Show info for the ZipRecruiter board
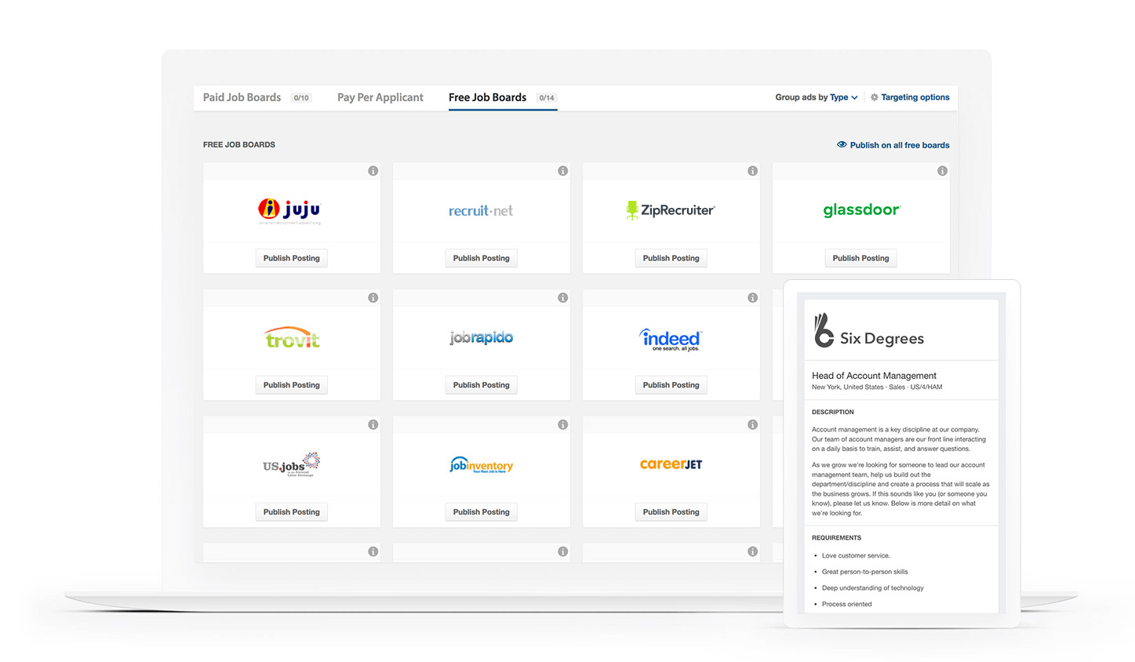 click(753, 171)
